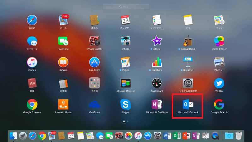The height and width of the screenshot is (142, 252).
Task: Launch Skype app
Action: [125, 104]
